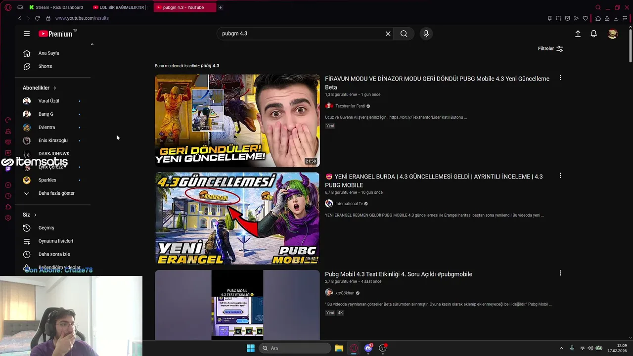Open the YouTube upload/create icon
Screen dimensions: 633x356
pos(578,34)
